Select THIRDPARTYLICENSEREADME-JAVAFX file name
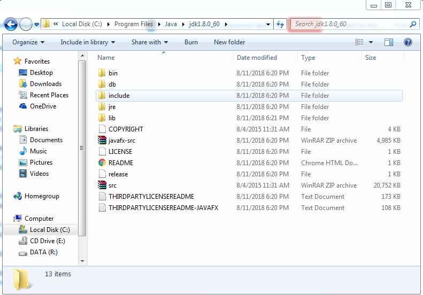Image resolution: width=423 pixels, height=295 pixels. coord(163,208)
